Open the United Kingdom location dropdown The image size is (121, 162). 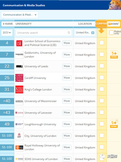85,33
